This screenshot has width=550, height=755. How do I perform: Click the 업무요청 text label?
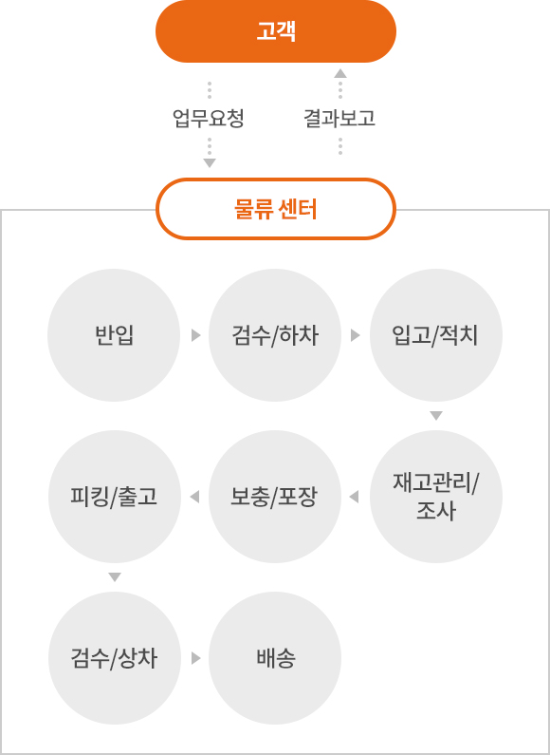coord(209,119)
